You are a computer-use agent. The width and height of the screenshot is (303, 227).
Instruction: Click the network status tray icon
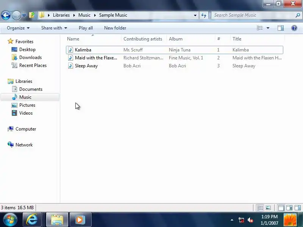241,220
